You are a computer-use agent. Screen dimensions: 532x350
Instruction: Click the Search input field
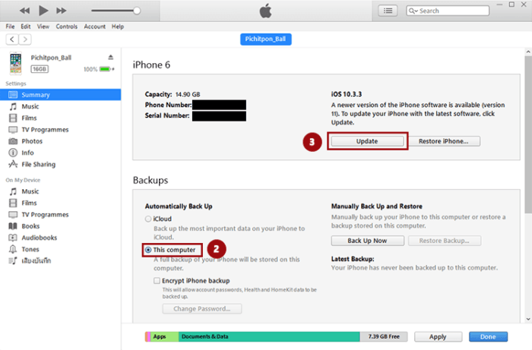click(448, 11)
